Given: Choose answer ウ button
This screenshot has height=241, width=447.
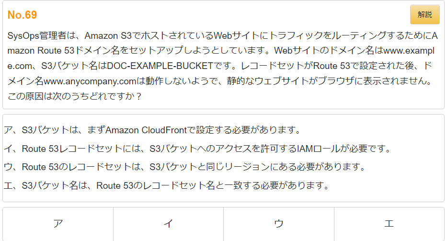Looking at the screenshot, I should 279,224.
